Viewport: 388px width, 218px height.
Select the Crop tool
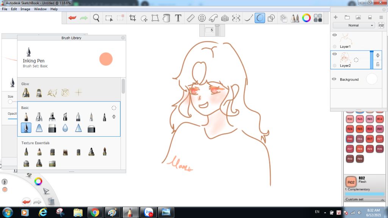(x=133, y=18)
